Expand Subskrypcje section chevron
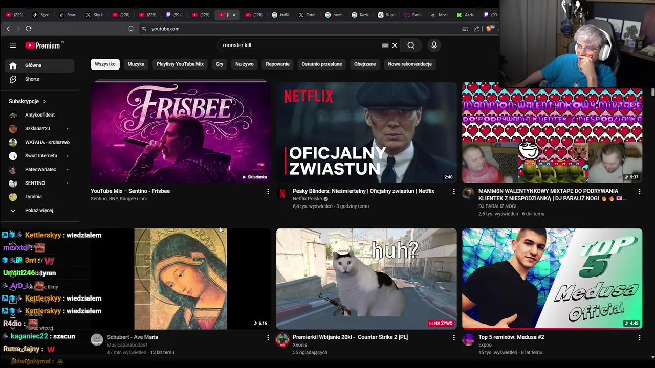 click(x=45, y=101)
